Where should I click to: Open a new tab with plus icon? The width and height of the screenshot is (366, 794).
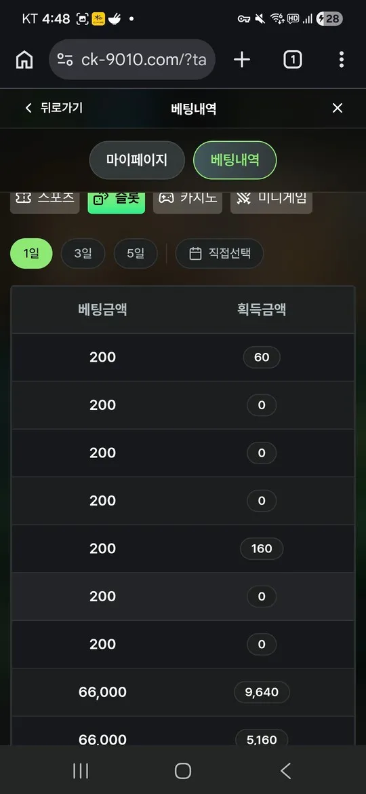coord(242,60)
